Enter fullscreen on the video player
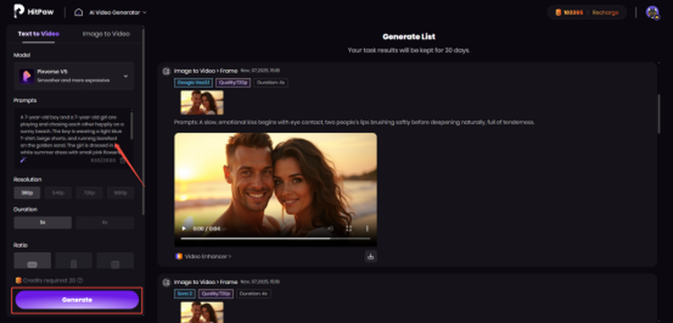 coord(349,228)
